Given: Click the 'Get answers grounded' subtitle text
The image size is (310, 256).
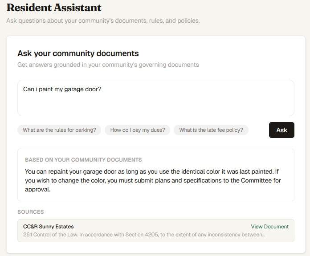Looking at the screenshot, I should [108, 65].
